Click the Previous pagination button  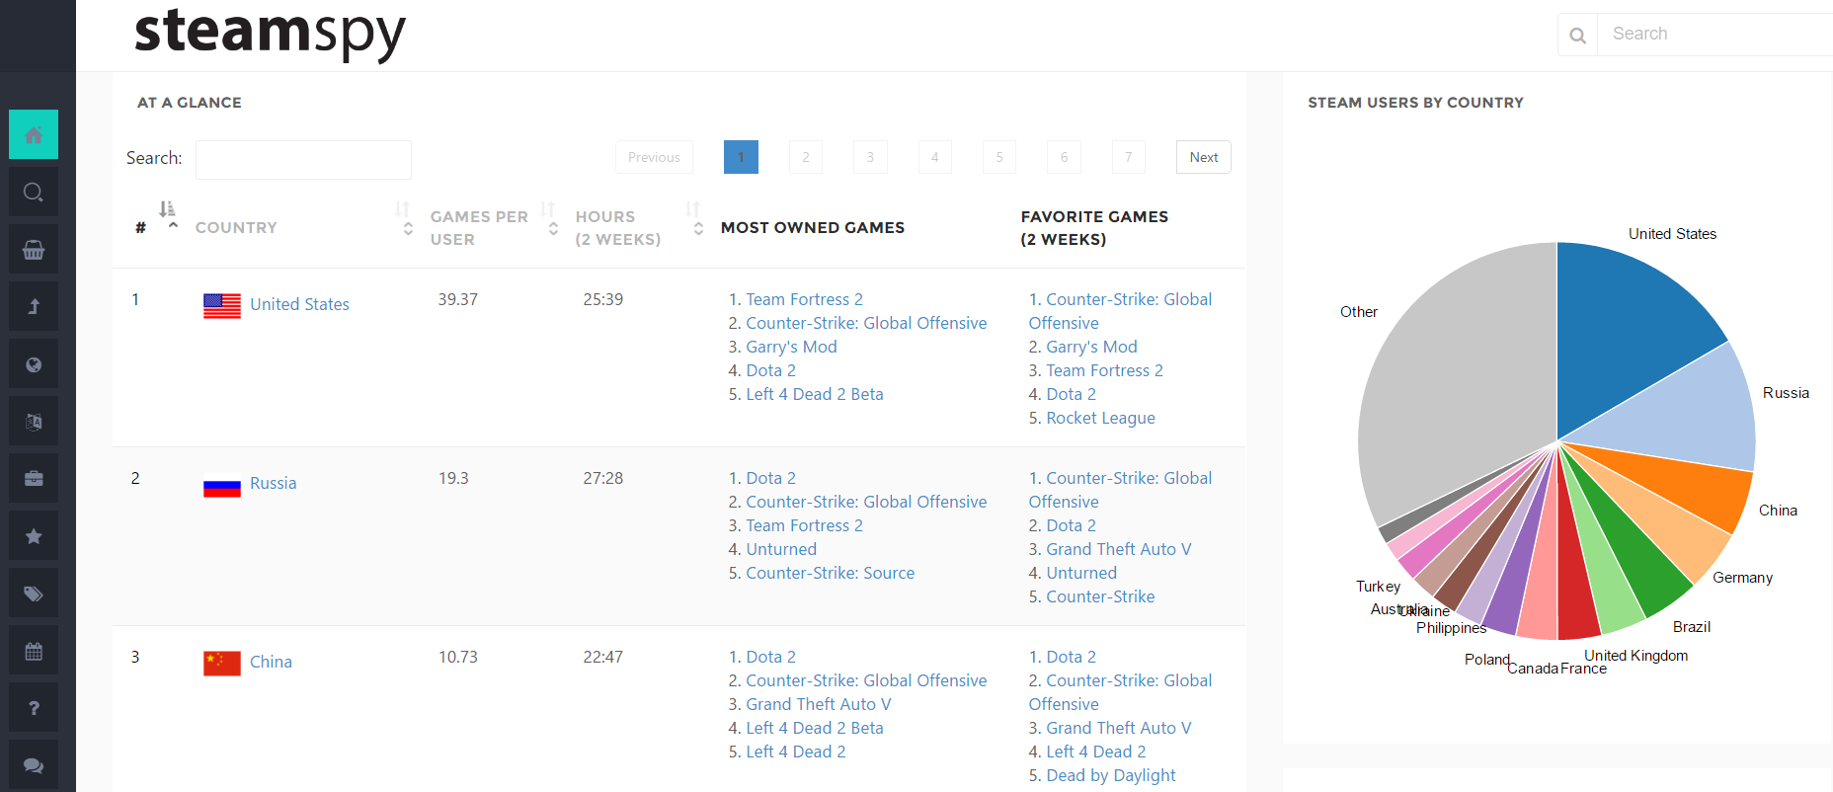click(654, 157)
